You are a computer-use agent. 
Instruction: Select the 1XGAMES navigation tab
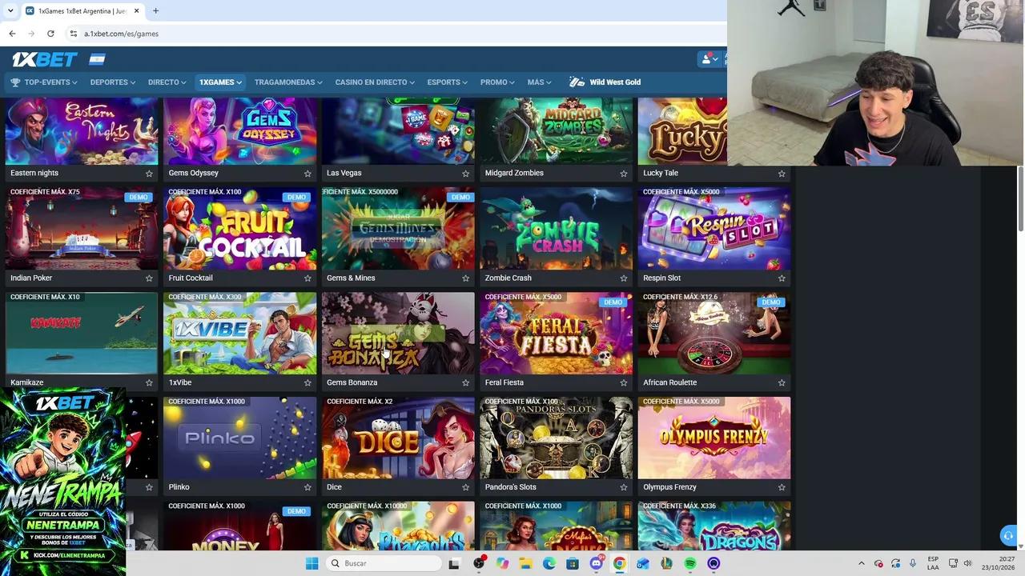click(220, 82)
